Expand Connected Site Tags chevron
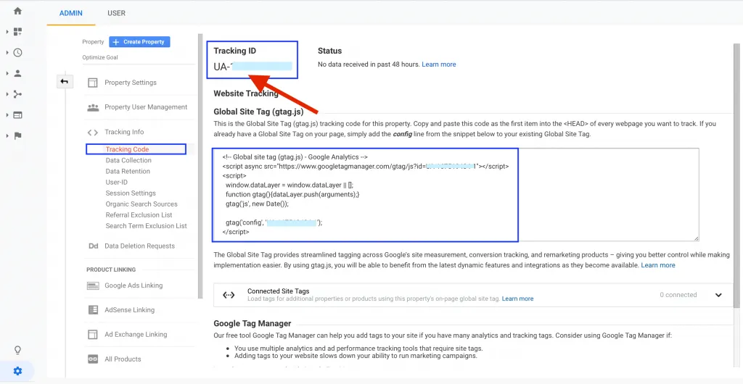This screenshot has height=384, width=743. 718,295
